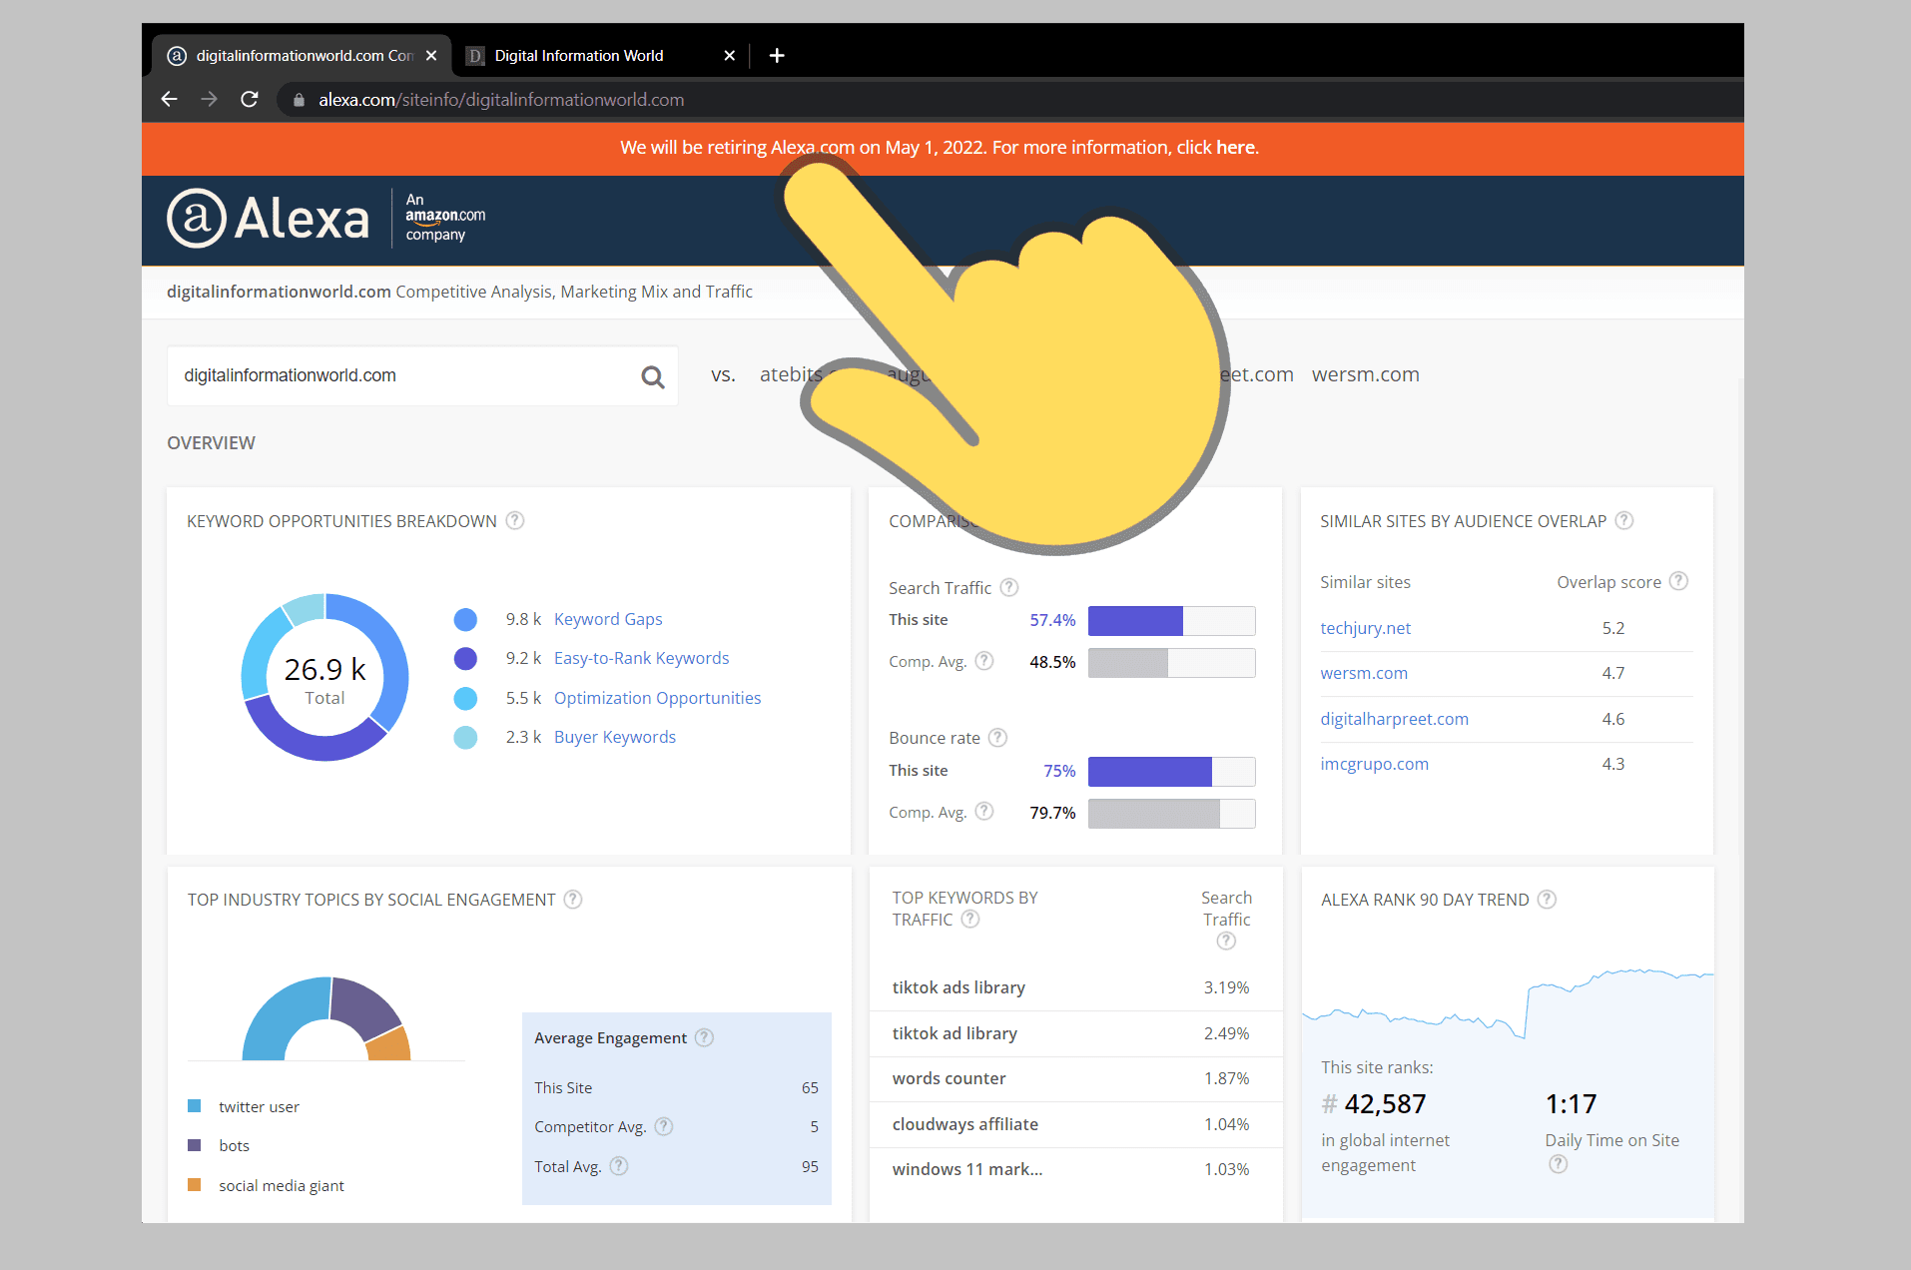Click help icon beside Alexa Rank 90 Day Trend
Image resolution: width=1911 pixels, height=1270 pixels.
[1547, 899]
